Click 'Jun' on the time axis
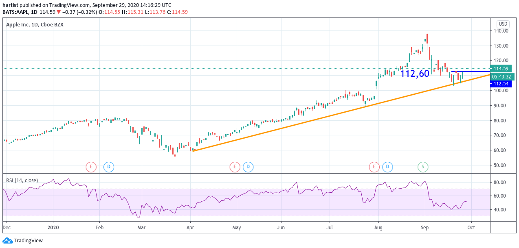The image size is (519, 248). pos(281,228)
